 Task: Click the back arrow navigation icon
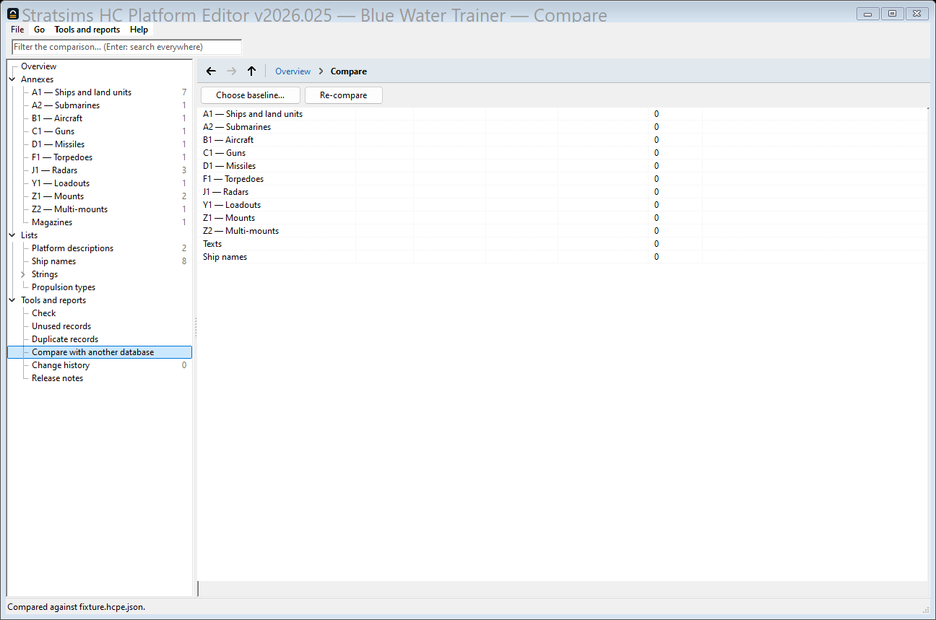point(211,71)
